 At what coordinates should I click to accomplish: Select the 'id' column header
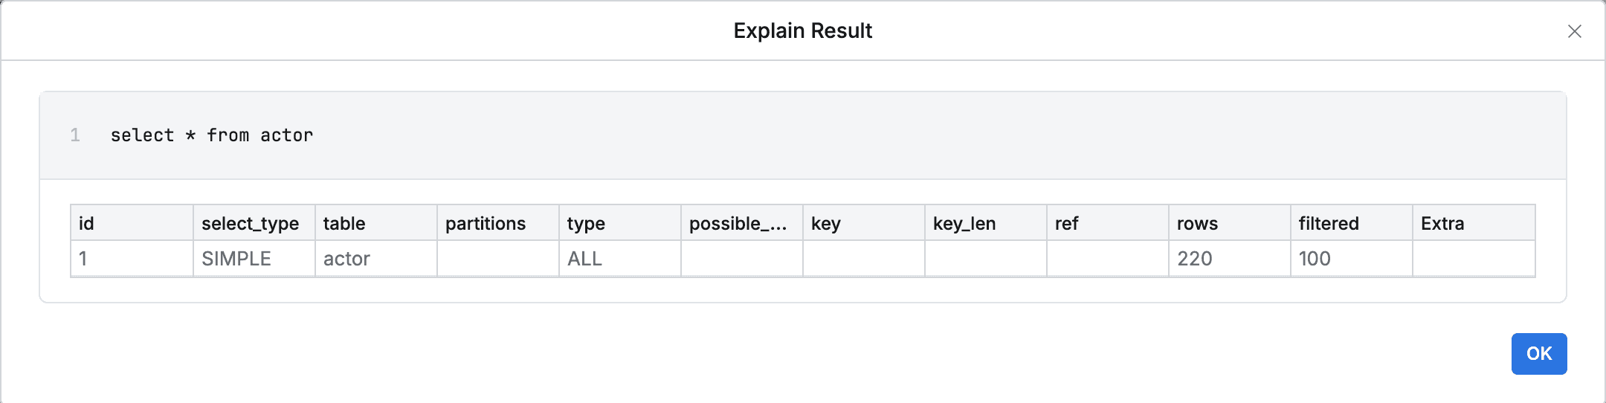[87, 223]
